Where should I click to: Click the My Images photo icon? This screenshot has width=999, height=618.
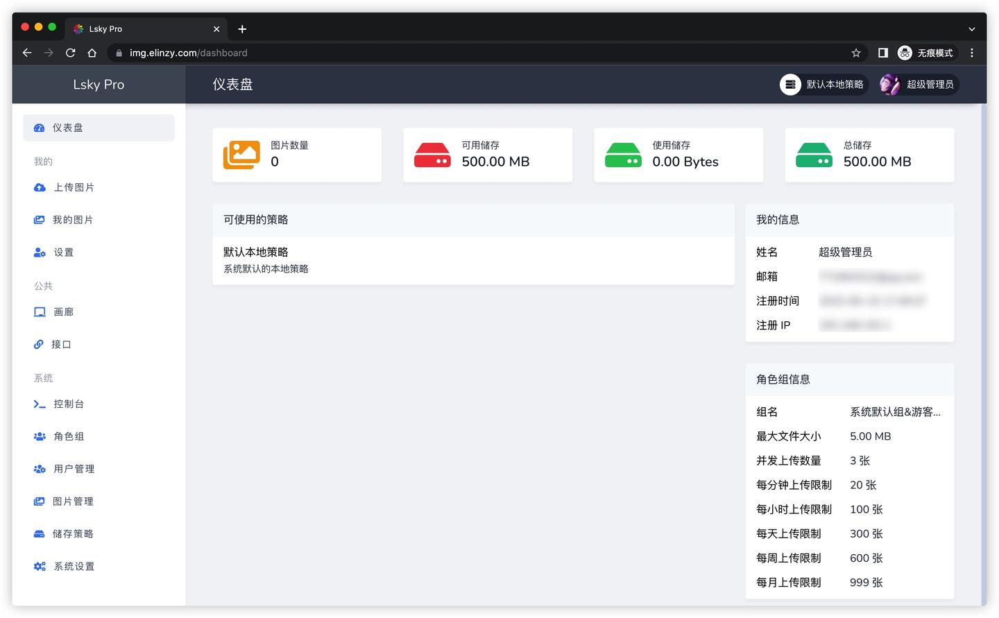pos(39,219)
